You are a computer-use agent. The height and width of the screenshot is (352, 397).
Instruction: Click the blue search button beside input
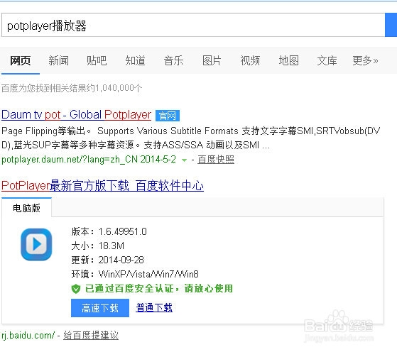(391, 25)
